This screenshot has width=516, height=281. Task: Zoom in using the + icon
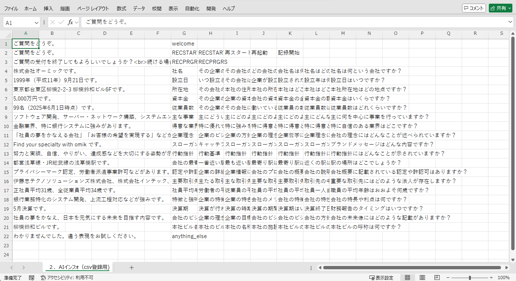[x=491, y=278]
